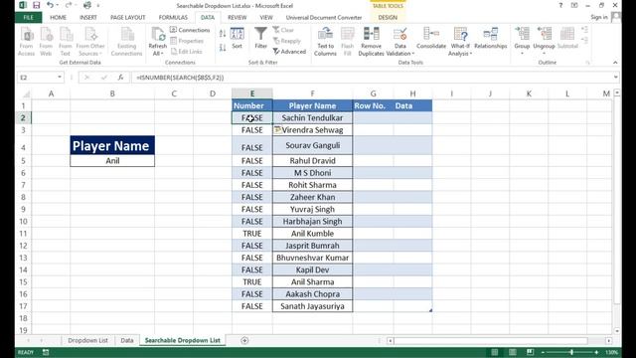Open workbook Connections
This screenshot has width=636, height=358.
[190, 30]
